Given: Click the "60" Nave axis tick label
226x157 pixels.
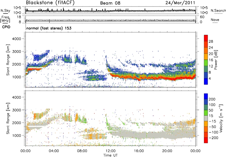Looking at the screenshot, I should 202,17.
